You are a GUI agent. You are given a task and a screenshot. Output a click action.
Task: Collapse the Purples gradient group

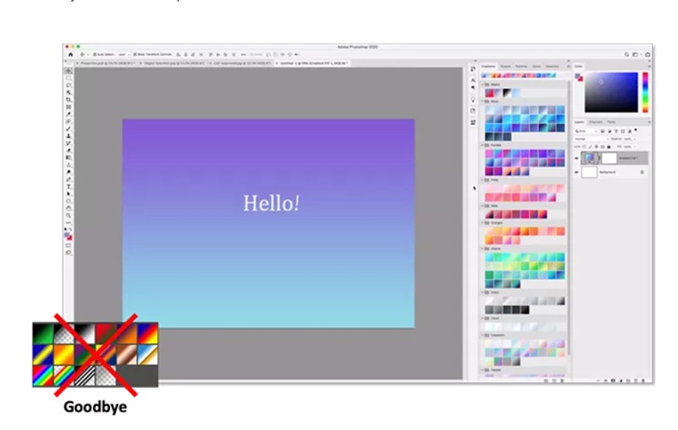point(482,145)
